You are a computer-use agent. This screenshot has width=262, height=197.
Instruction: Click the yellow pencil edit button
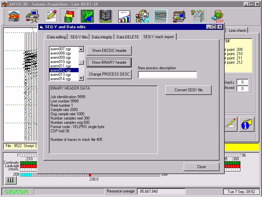(231, 124)
